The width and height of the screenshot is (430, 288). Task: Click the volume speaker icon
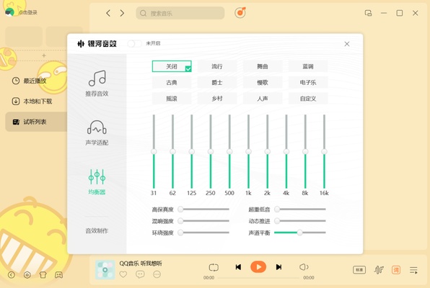pos(304,267)
